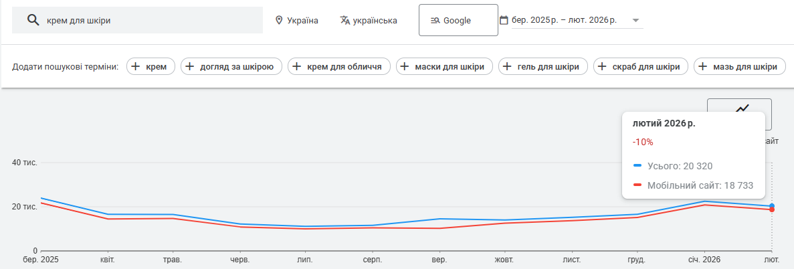The height and width of the screenshot is (269, 794).
Task: Open the бер. 2025 – лют. 2026 date range
Action: coord(564,20)
